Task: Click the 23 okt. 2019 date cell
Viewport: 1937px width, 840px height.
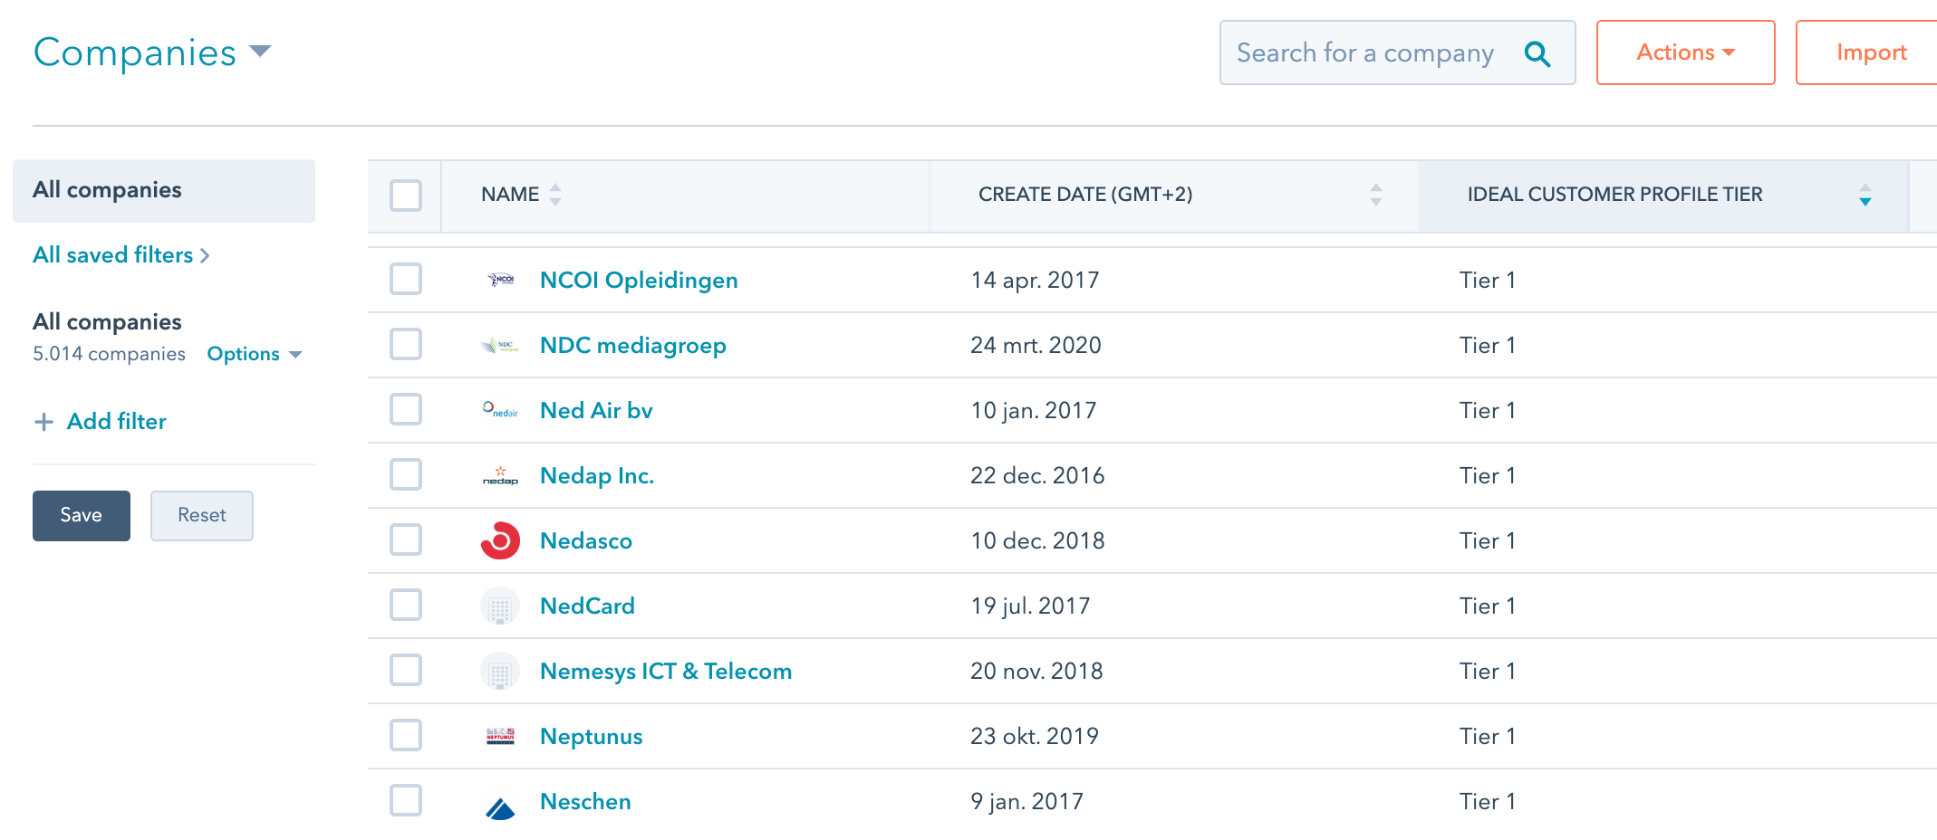Action: click(x=1035, y=737)
